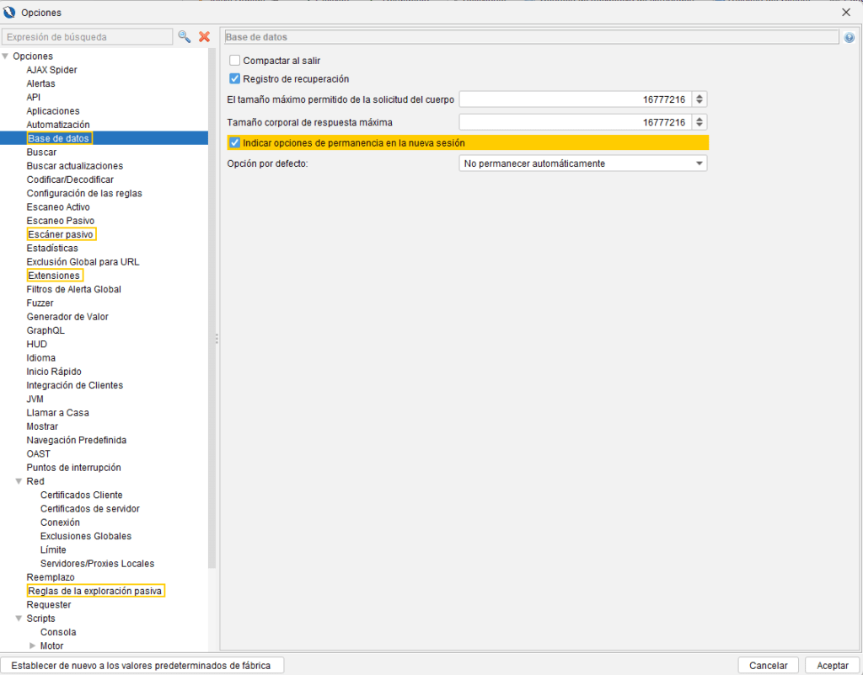Toggle Indicar opciones de permanencia checkbox
Image resolution: width=863 pixels, height=675 pixels.
coord(235,143)
